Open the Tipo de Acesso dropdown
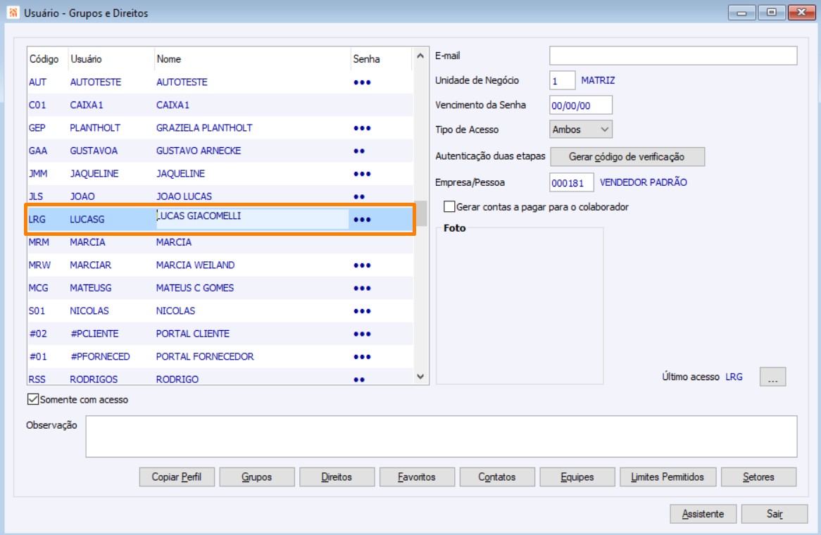This screenshot has height=535, width=821. (581, 130)
